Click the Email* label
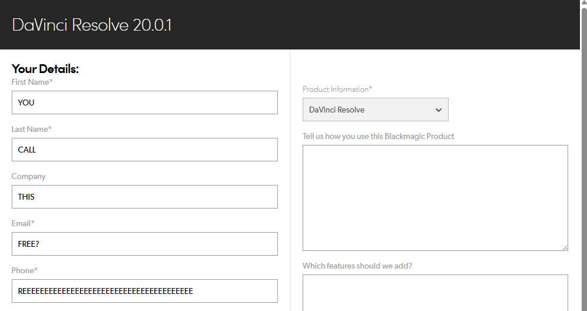Image resolution: width=587 pixels, height=311 pixels. tap(23, 223)
